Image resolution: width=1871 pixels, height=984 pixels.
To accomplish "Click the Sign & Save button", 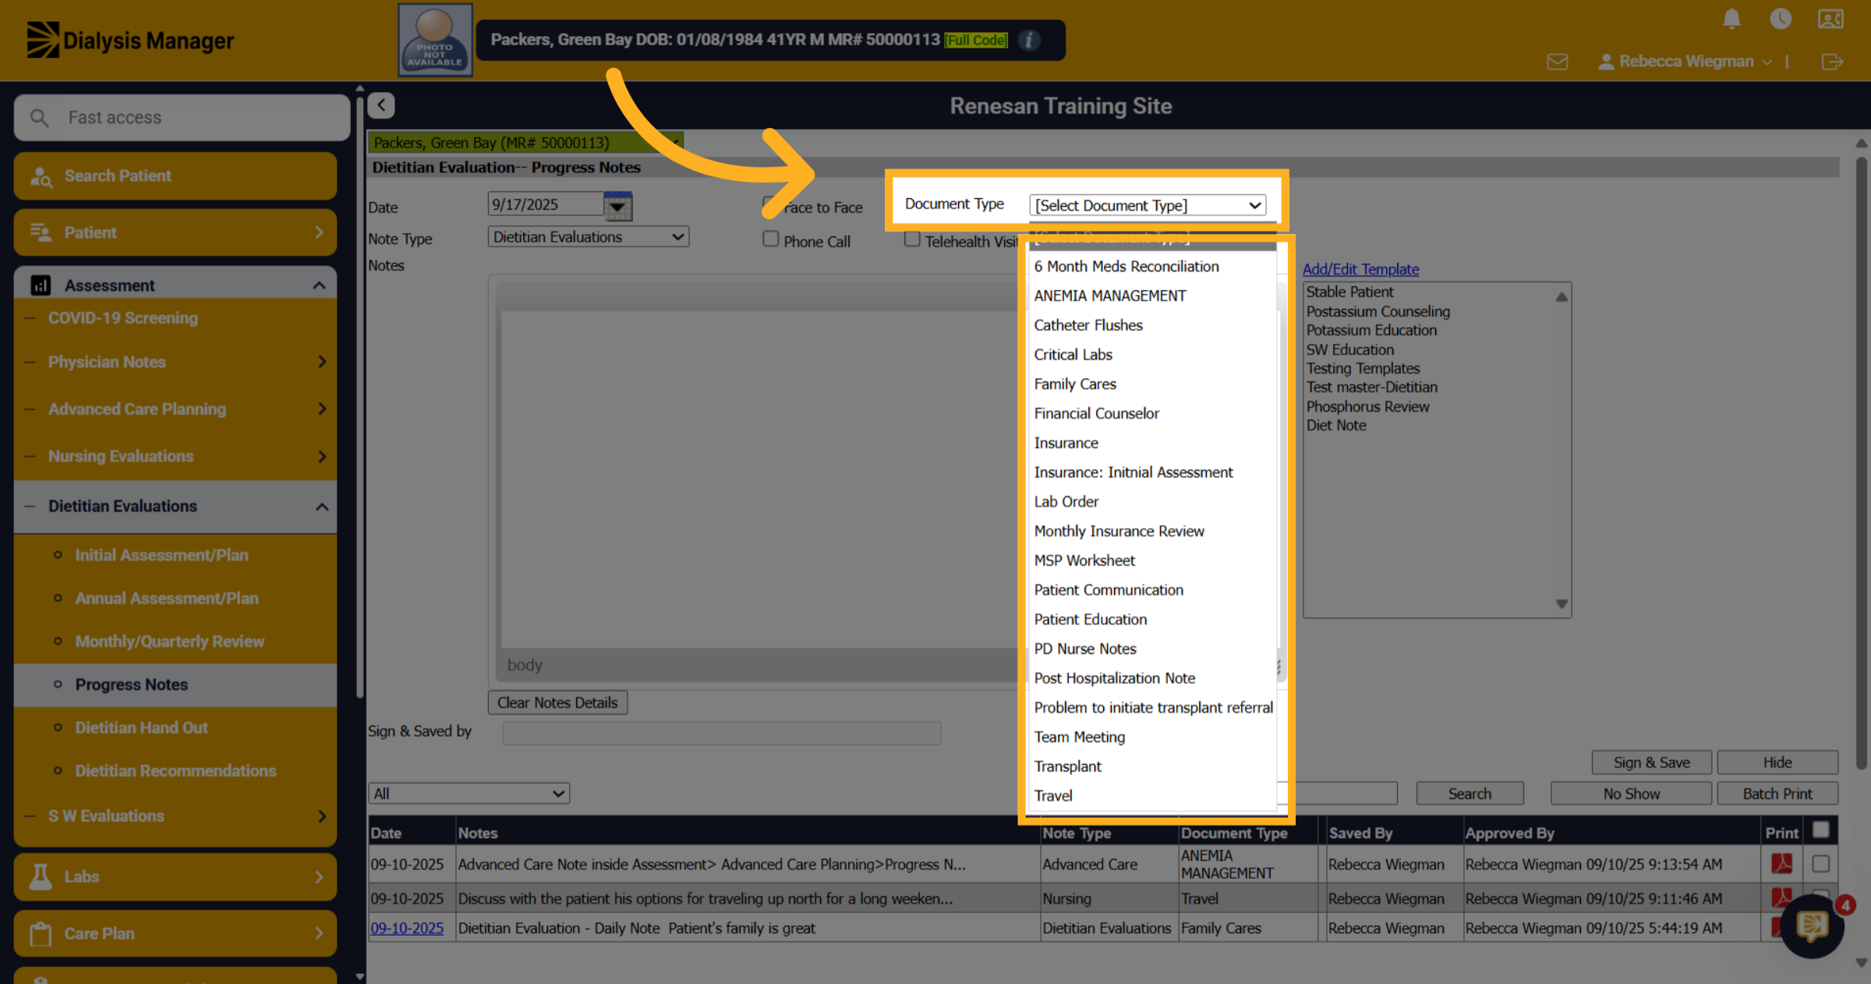I will [1651, 763].
